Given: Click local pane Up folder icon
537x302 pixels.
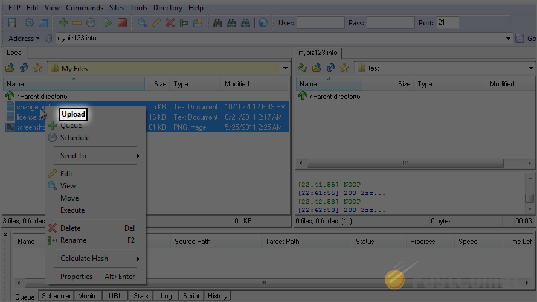Looking at the screenshot, I should 10,68.
